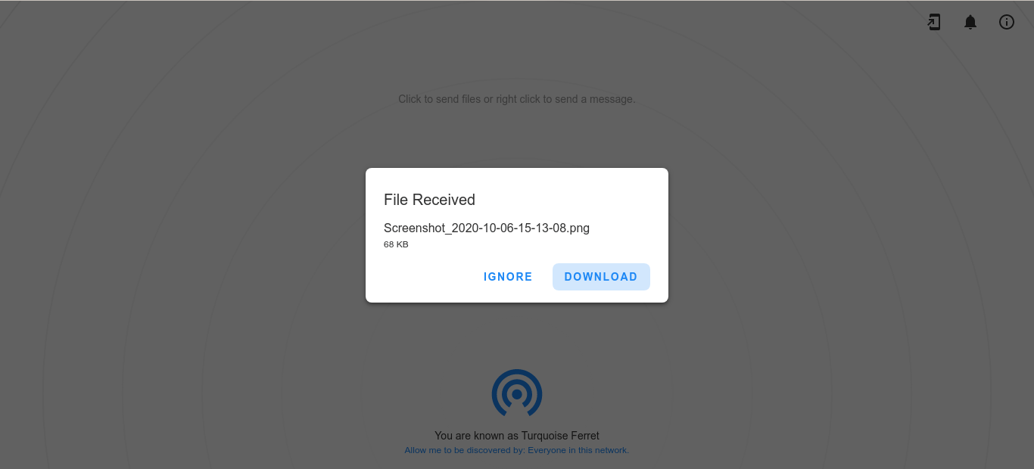Click the File Received dialog heading
This screenshot has height=469, width=1034.
point(429,200)
